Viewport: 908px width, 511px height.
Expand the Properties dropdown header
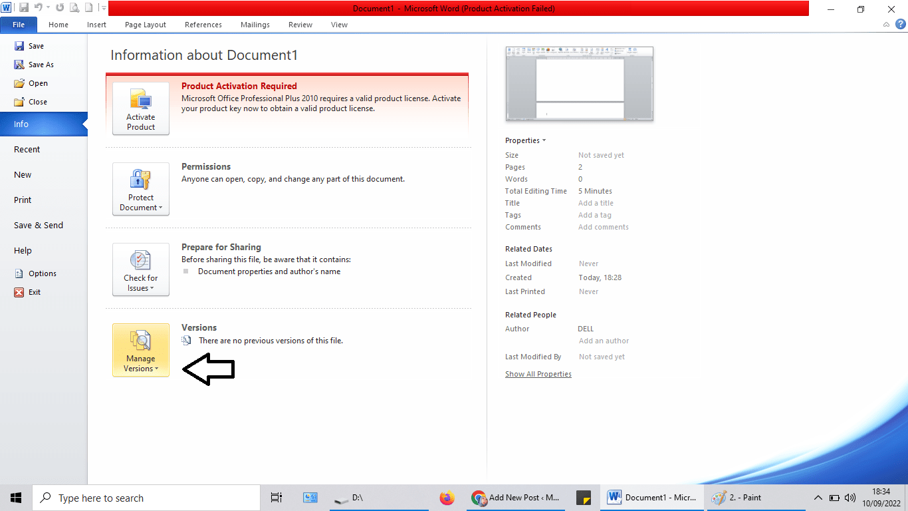point(525,140)
